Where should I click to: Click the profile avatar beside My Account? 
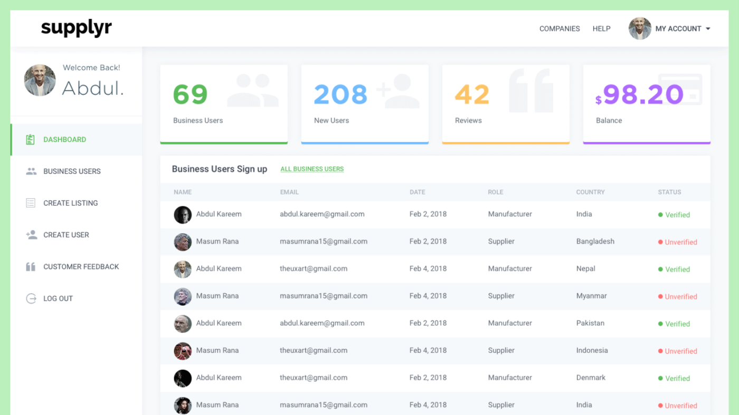(x=639, y=28)
